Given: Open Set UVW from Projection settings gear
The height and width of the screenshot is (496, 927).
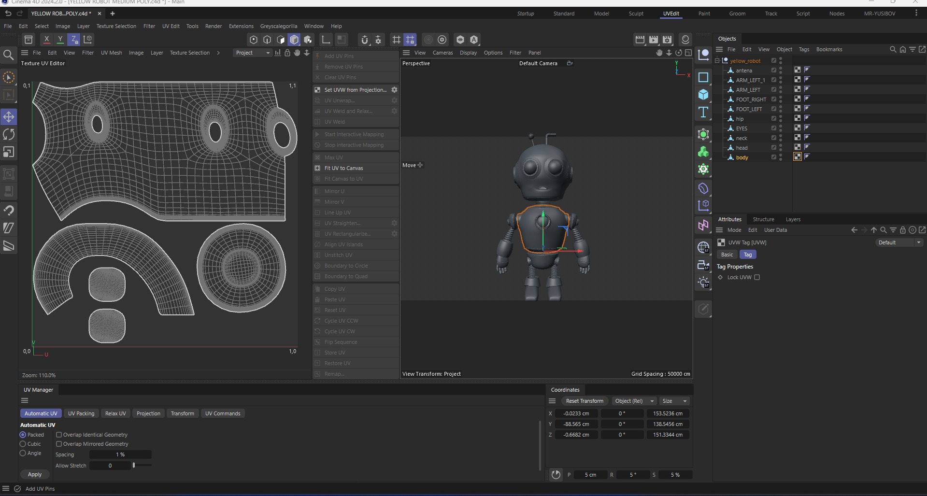Looking at the screenshot, I should point(394,90).
